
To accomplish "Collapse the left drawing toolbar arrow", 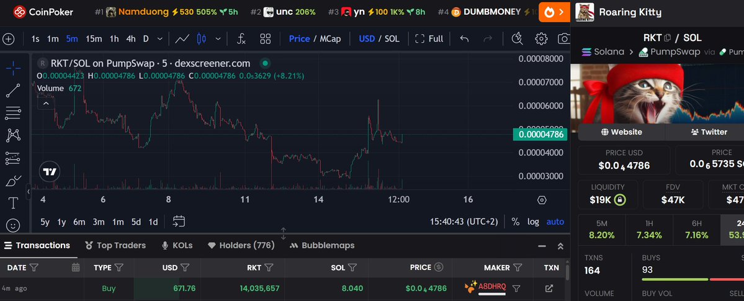I will [x=28, y=191].
